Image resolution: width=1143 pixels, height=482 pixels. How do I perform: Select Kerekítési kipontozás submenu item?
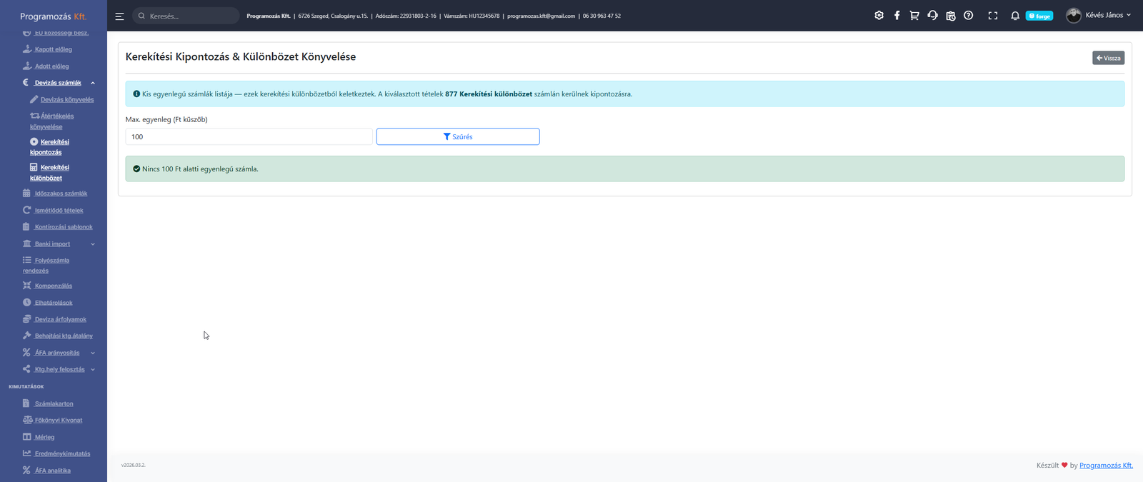point(49,146)
